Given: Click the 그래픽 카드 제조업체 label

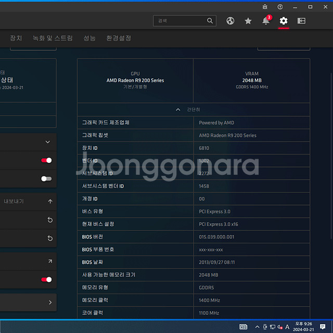Looking at the screenshot, I should (106, 123).
